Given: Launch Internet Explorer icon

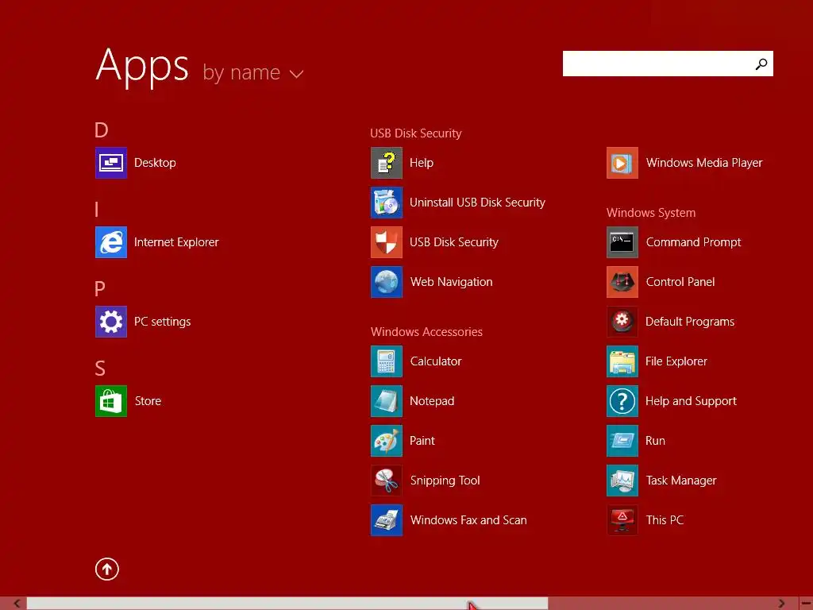Looking at the screenshot, I should click(x=111, y=242).
